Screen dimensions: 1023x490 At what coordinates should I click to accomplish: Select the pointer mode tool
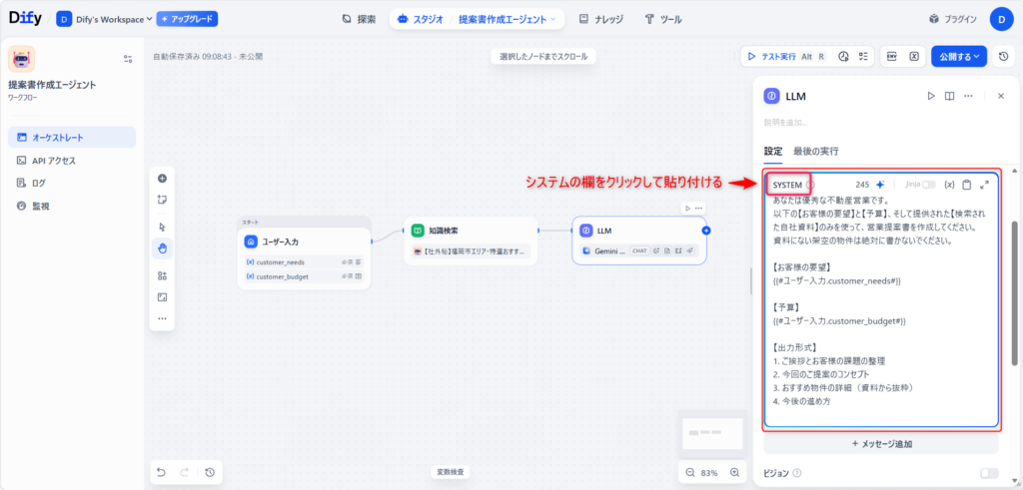(162, 226)
